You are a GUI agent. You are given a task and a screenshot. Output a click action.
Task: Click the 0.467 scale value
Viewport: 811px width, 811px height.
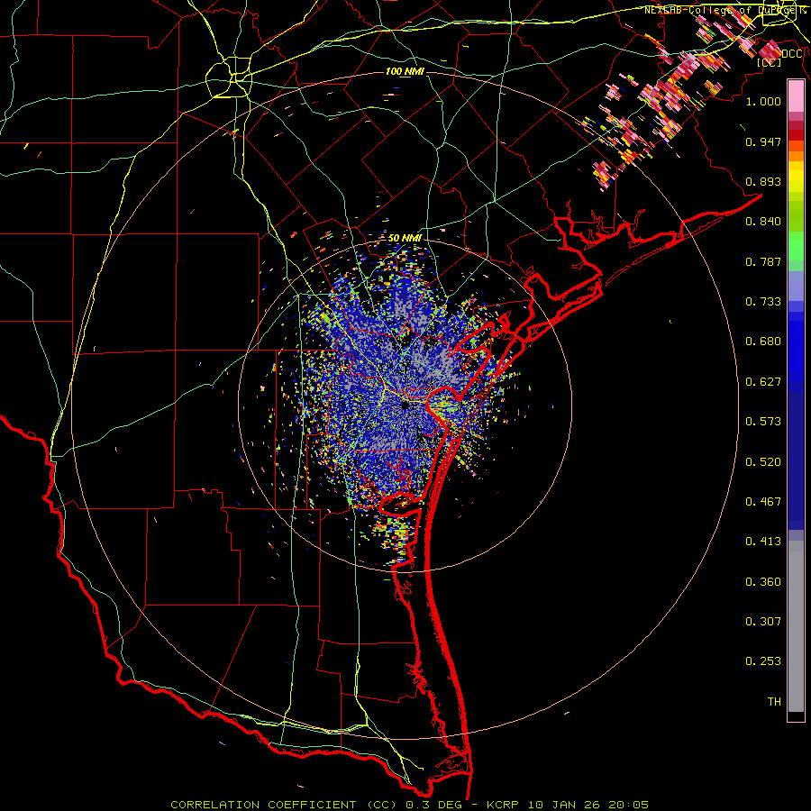click(x=763, y=502)
